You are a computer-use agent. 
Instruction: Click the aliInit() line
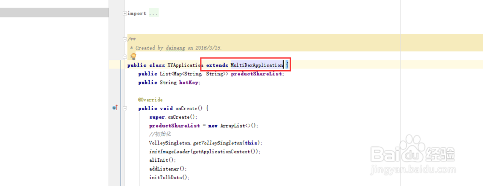[162, 160]
